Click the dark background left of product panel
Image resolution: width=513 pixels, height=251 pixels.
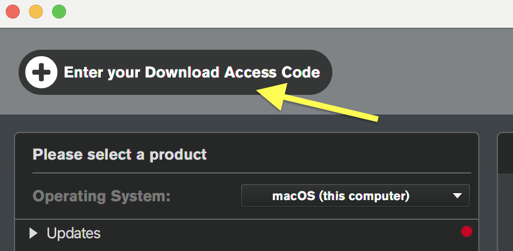click(x=7, y=185)
